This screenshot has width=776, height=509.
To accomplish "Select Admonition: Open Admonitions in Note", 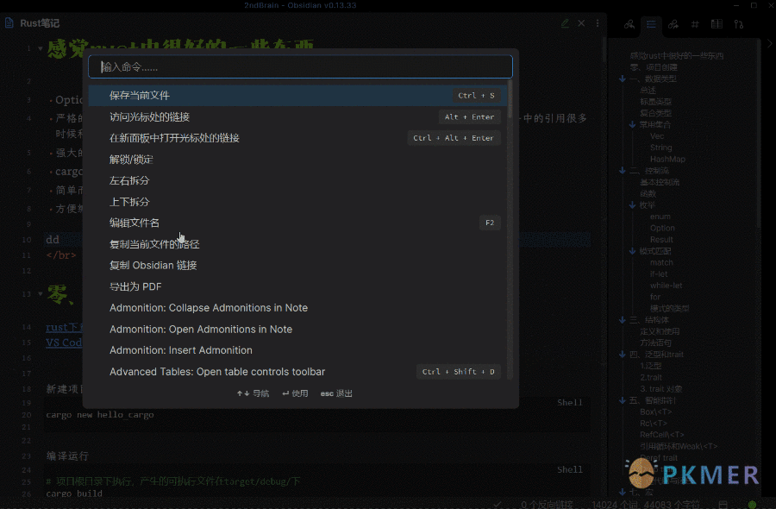I will point(298,330).
